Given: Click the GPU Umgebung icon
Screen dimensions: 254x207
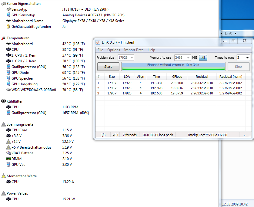Looking at the screenshot, I should [x=8, y=84].
